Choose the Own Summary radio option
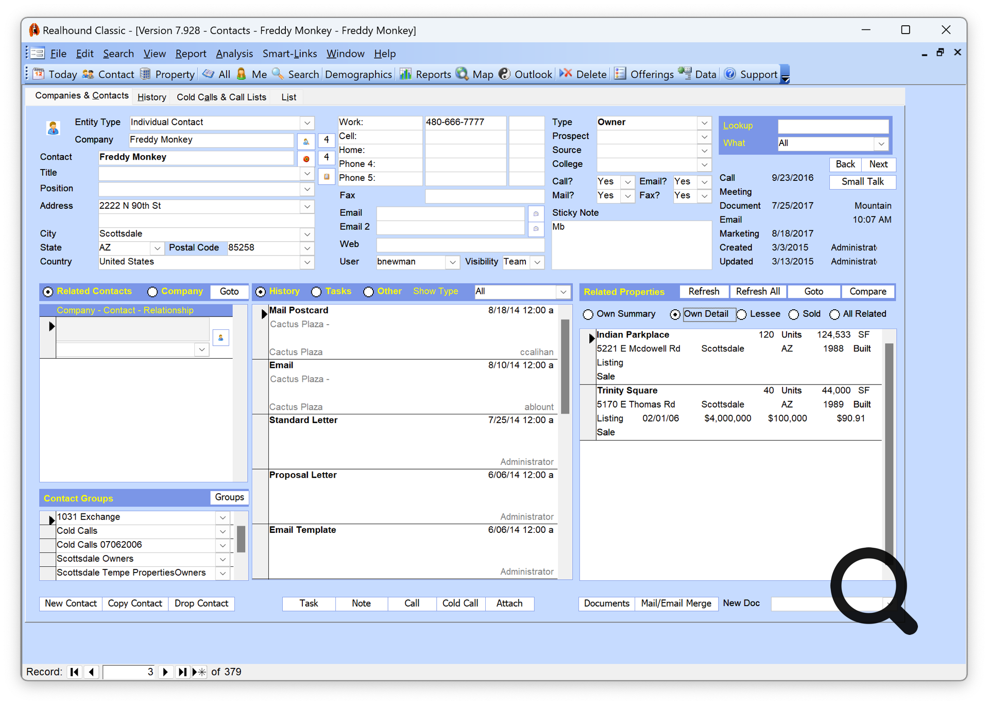This screenshot has width=988, height=705. pyautogui.click(x=588, y=314)
